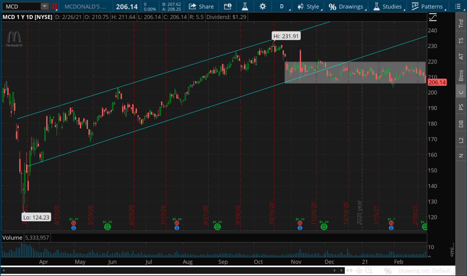Click the green $1.29 dividend icon
The image size is (467, 276).
324,226
